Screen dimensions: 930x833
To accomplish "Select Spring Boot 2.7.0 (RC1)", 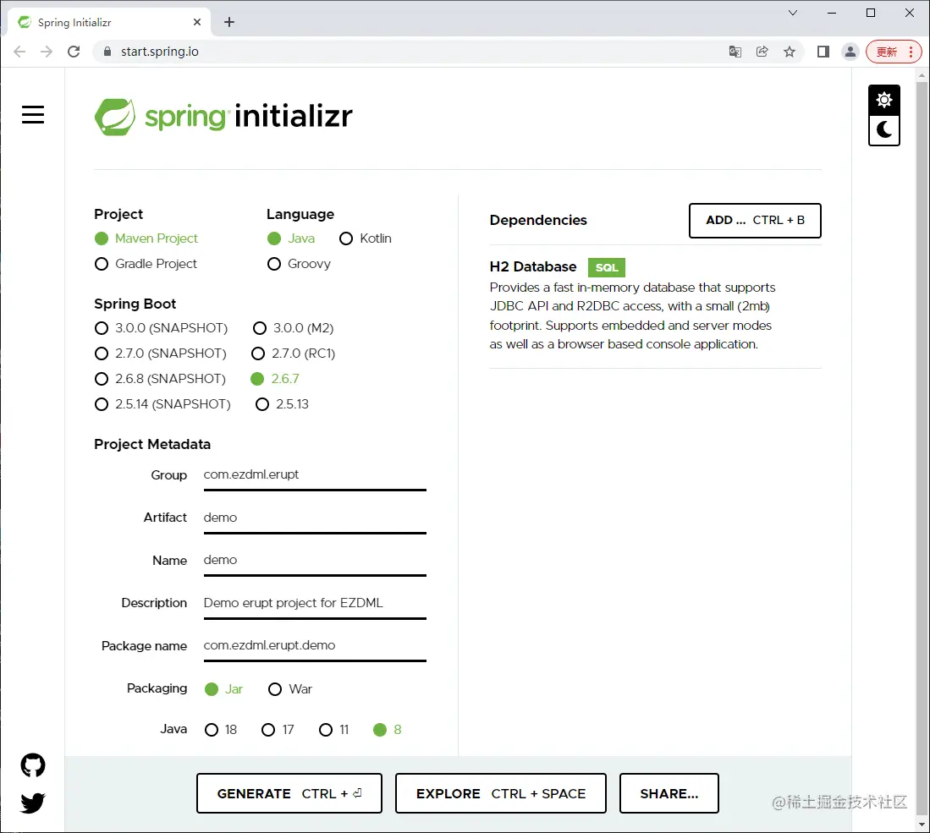I will pos(293,353).
